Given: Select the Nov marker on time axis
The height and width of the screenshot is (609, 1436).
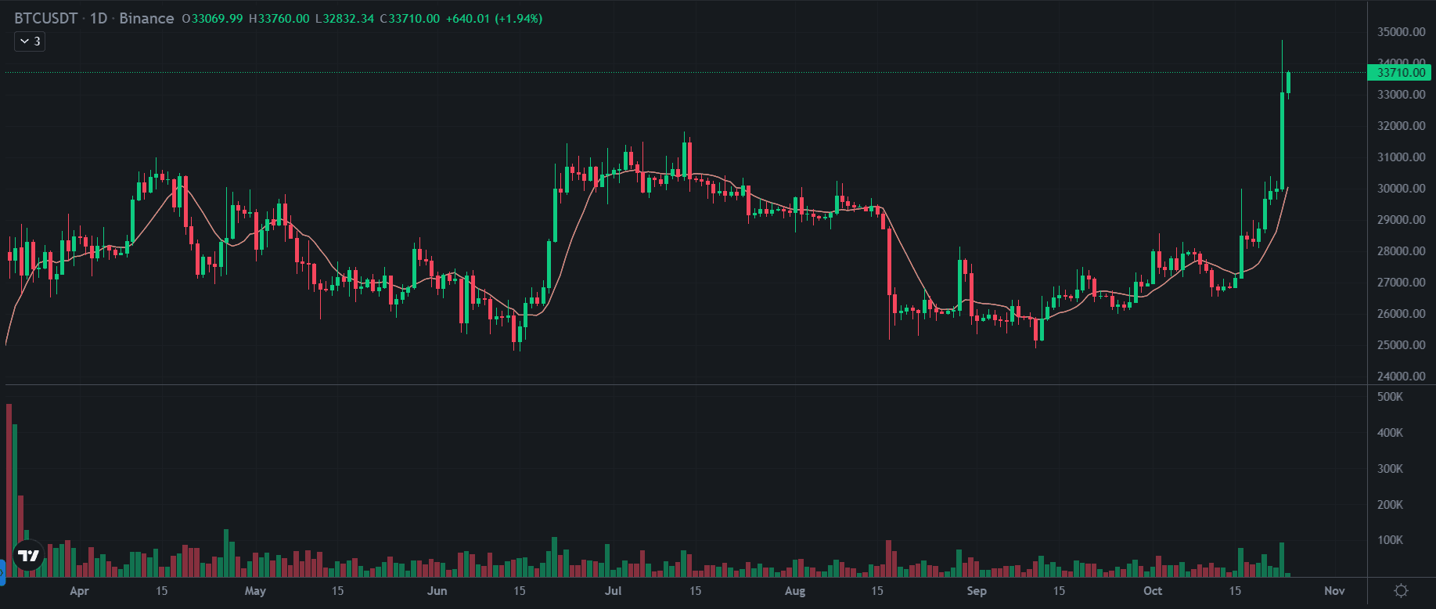Looking at the screenshot, I should (x=1334, y=591).
